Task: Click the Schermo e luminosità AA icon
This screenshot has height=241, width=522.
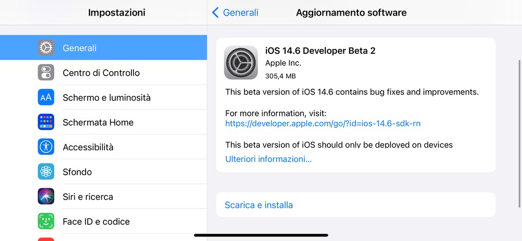Action: [x=46, y=97]
